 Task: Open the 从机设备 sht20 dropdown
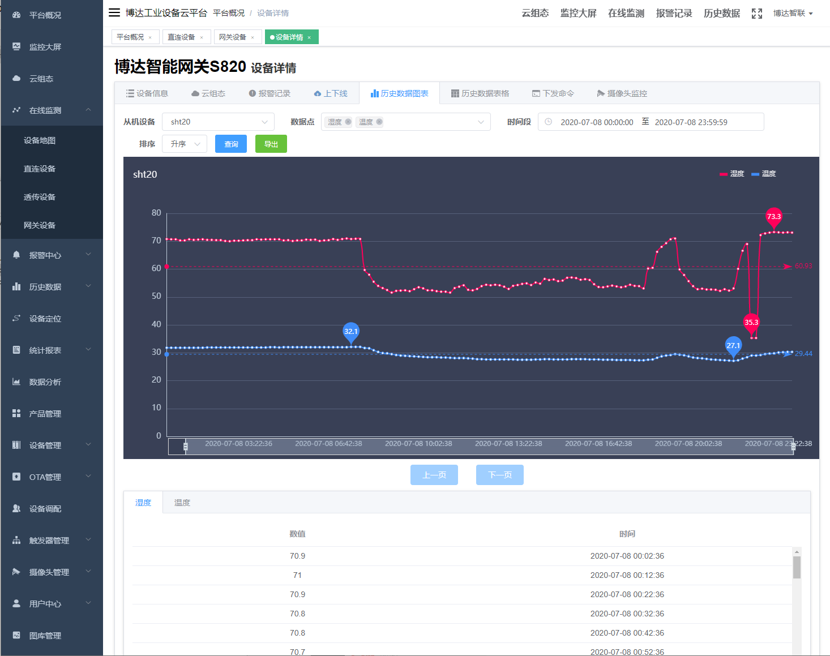[218, 122]
